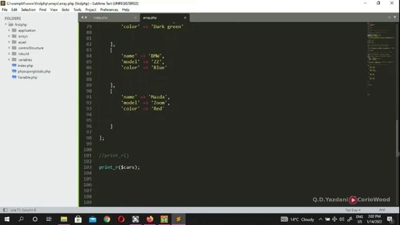Close the index.php tab
Image resolution: width=400 pixels, height=225 pixels.
click(x=135, y=17)
